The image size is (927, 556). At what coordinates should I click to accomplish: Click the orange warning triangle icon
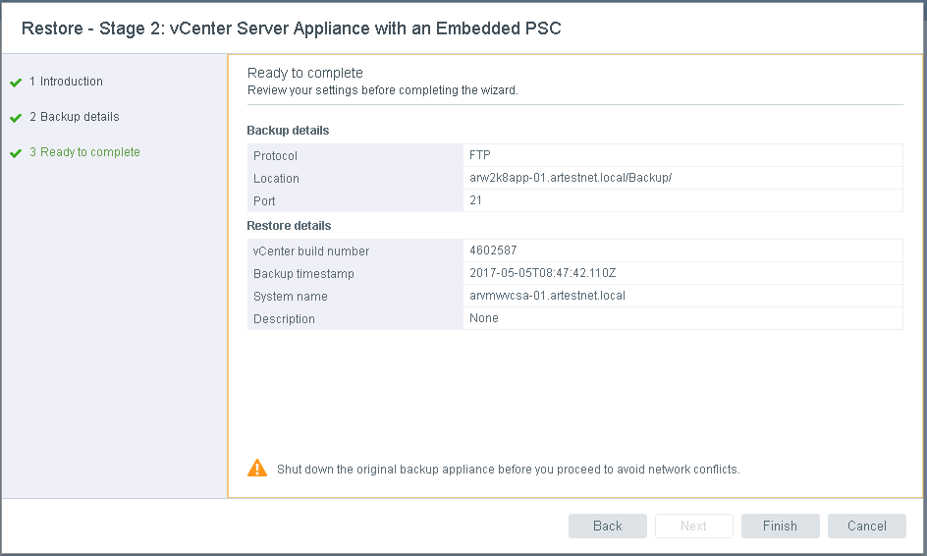click(257, 468)
